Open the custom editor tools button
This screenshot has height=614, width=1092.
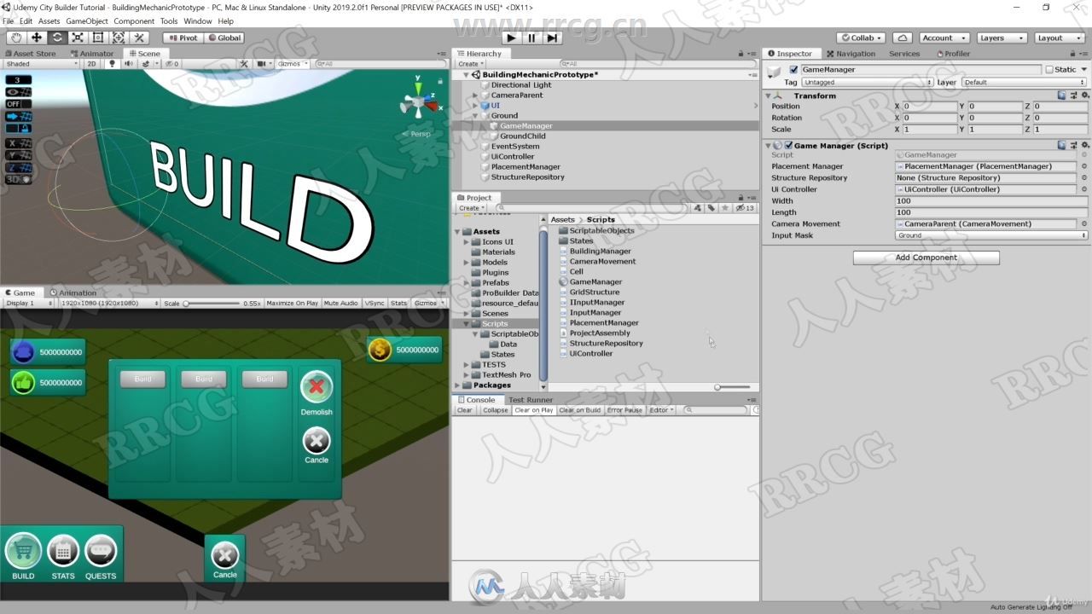point(140,38)
